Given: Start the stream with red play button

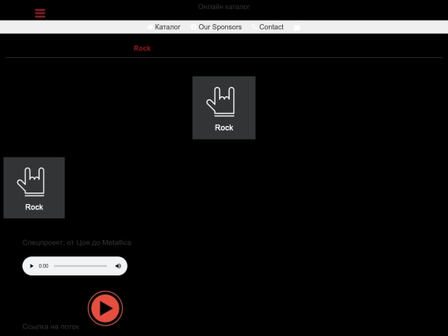Looking at the screenshot, I should tap(105, 309).
